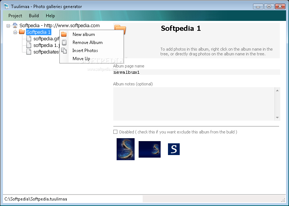289x206 pixels.
Task: Select the white S logo thumbnail
Action: (174, 149)
